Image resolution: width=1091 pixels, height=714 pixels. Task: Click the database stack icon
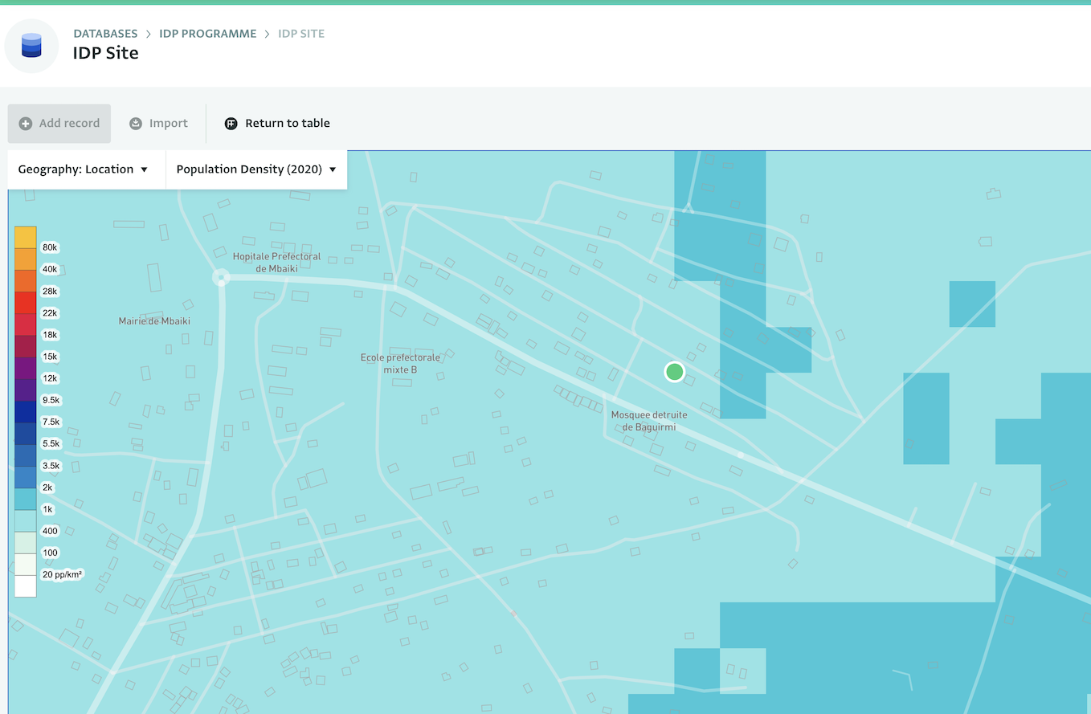(x=31, y=45)
